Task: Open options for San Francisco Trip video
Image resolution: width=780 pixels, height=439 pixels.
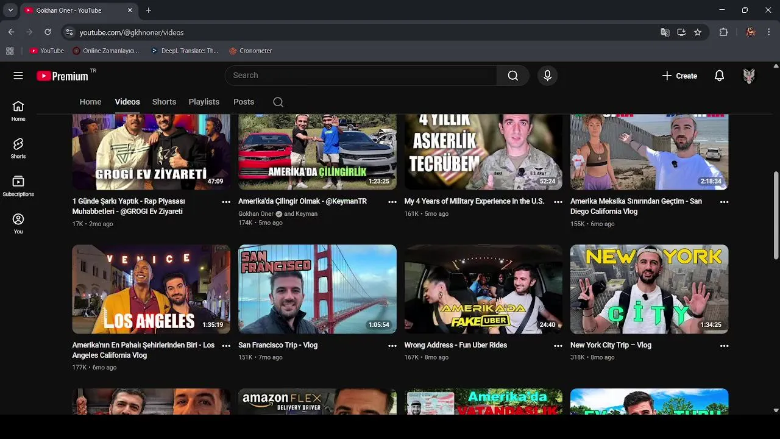Action: (x=392, y=346)
